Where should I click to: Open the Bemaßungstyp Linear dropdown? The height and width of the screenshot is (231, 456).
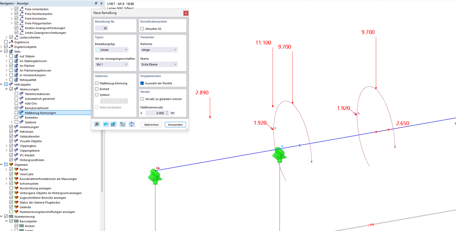point(112,50)
